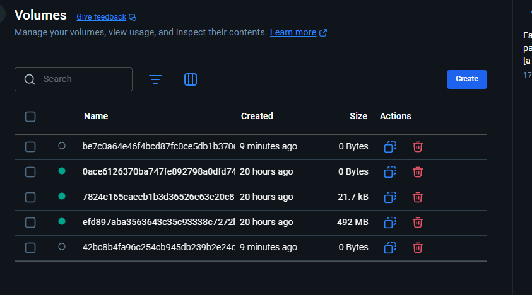The image size is (532, 295).
Task: Delete the efd897aba356 volume
Action: coord(418,223)
